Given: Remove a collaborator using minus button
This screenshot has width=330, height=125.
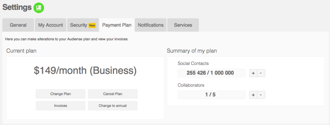Looking at the screenshot, I should 261,95.
